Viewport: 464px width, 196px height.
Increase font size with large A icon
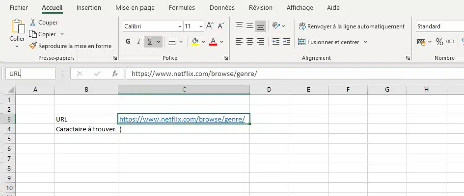point(210,26)
